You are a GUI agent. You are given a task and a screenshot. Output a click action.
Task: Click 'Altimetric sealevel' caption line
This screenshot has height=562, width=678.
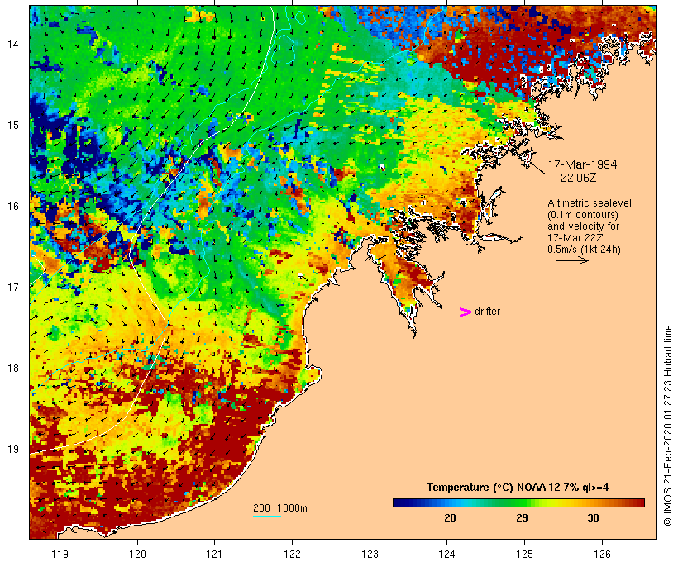(x=590, y=203)
